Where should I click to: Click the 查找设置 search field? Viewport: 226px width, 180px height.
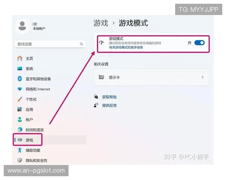point(50,44)
